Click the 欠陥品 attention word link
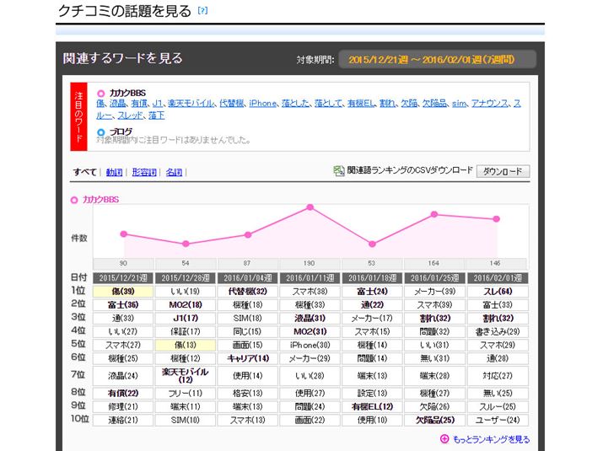The width and height of the screenshot is (603, 451). [434, 103]
